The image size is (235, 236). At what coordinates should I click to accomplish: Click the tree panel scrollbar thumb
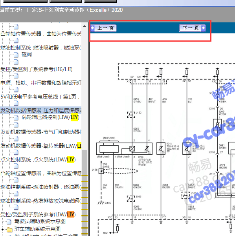[85, 193]
